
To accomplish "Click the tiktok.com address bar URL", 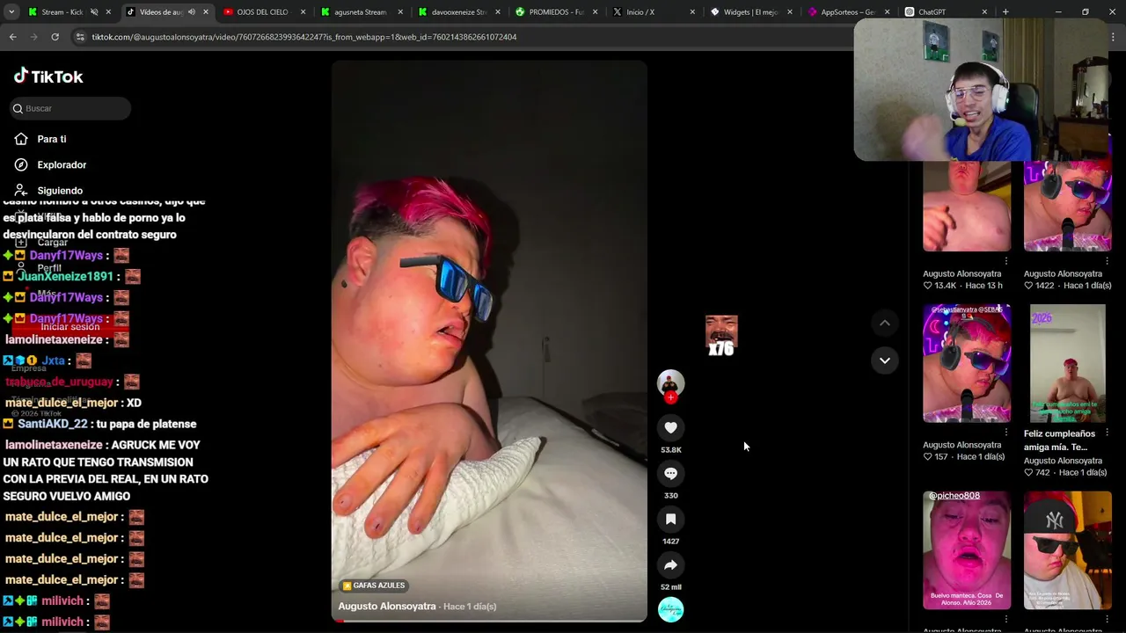I will pyautogui.click(x=304, y=37).
